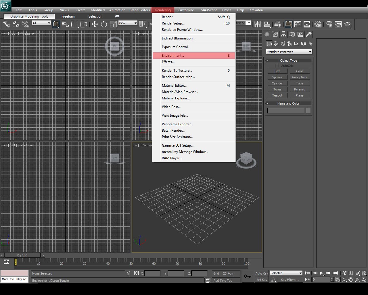368x295 pixels.
Task: Open the Utilities panel with the hammer icon
Action: click(x=308, y=34)
